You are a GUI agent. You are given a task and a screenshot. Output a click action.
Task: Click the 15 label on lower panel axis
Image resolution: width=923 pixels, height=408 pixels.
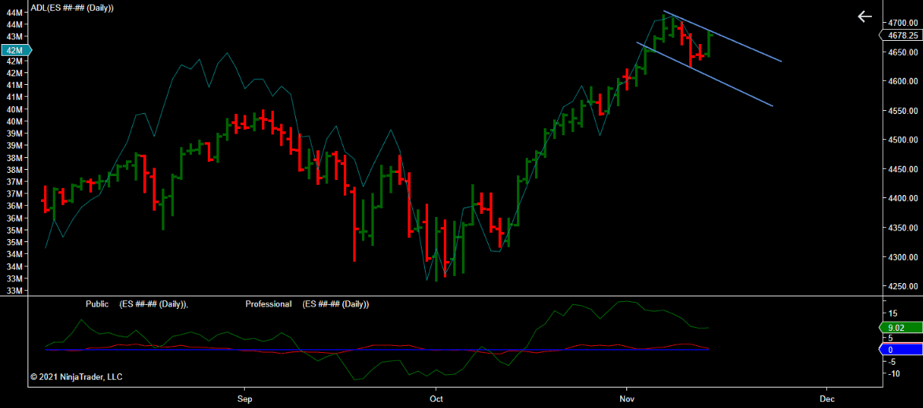pos(893,314)
